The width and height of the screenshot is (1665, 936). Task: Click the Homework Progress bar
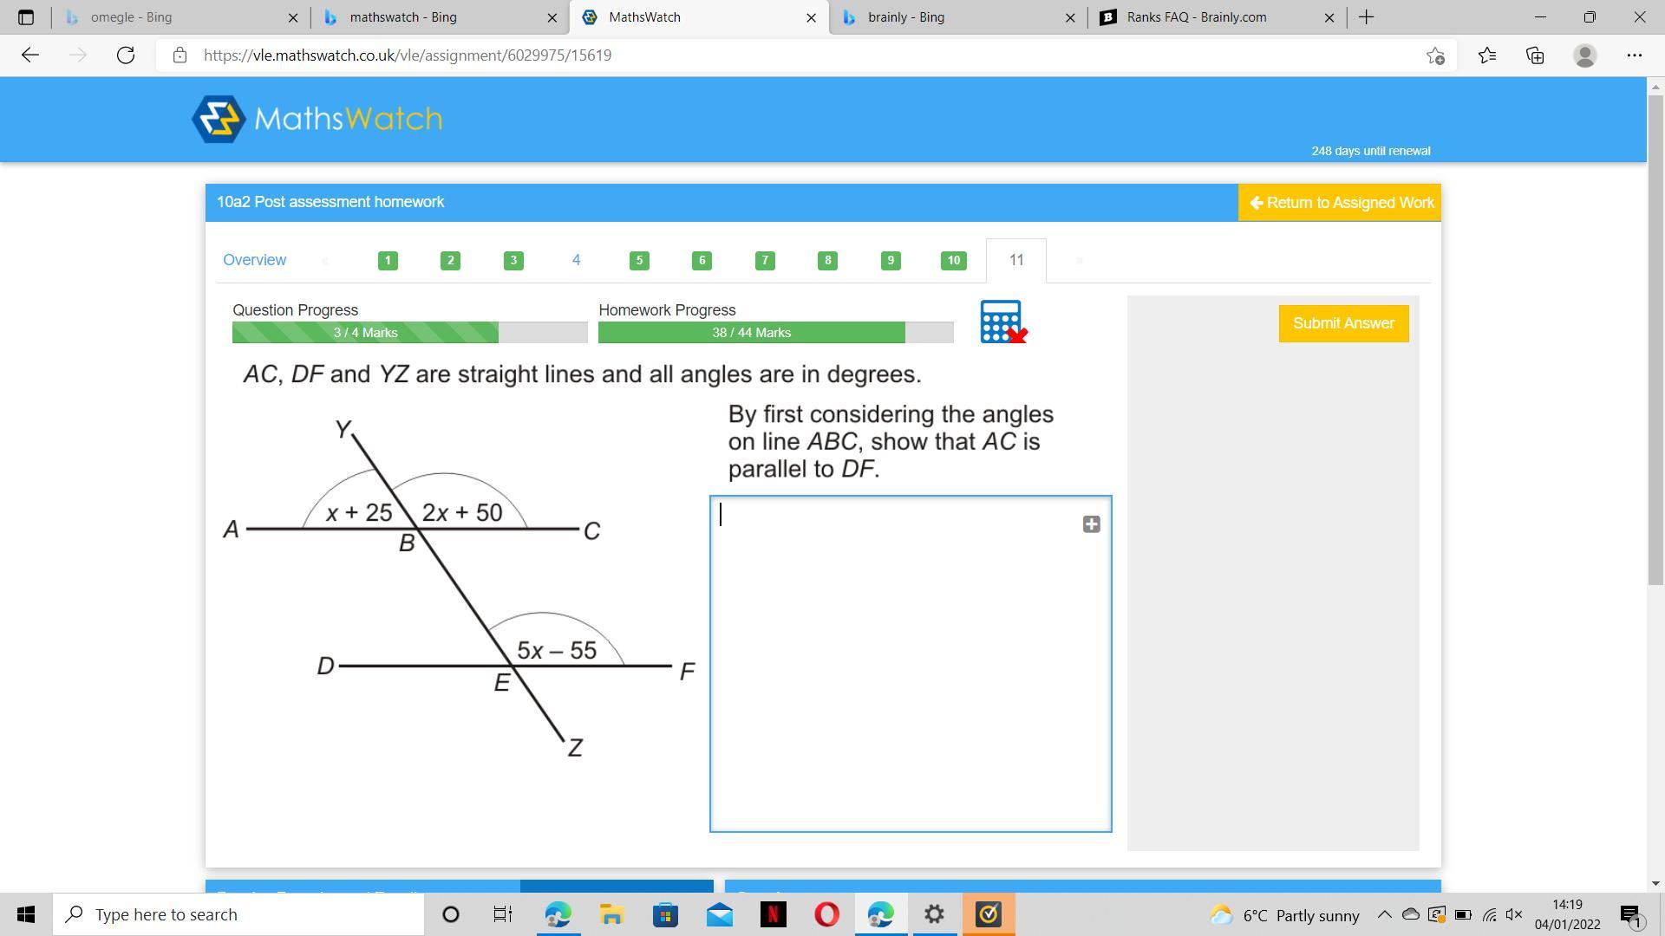point(775,333)
